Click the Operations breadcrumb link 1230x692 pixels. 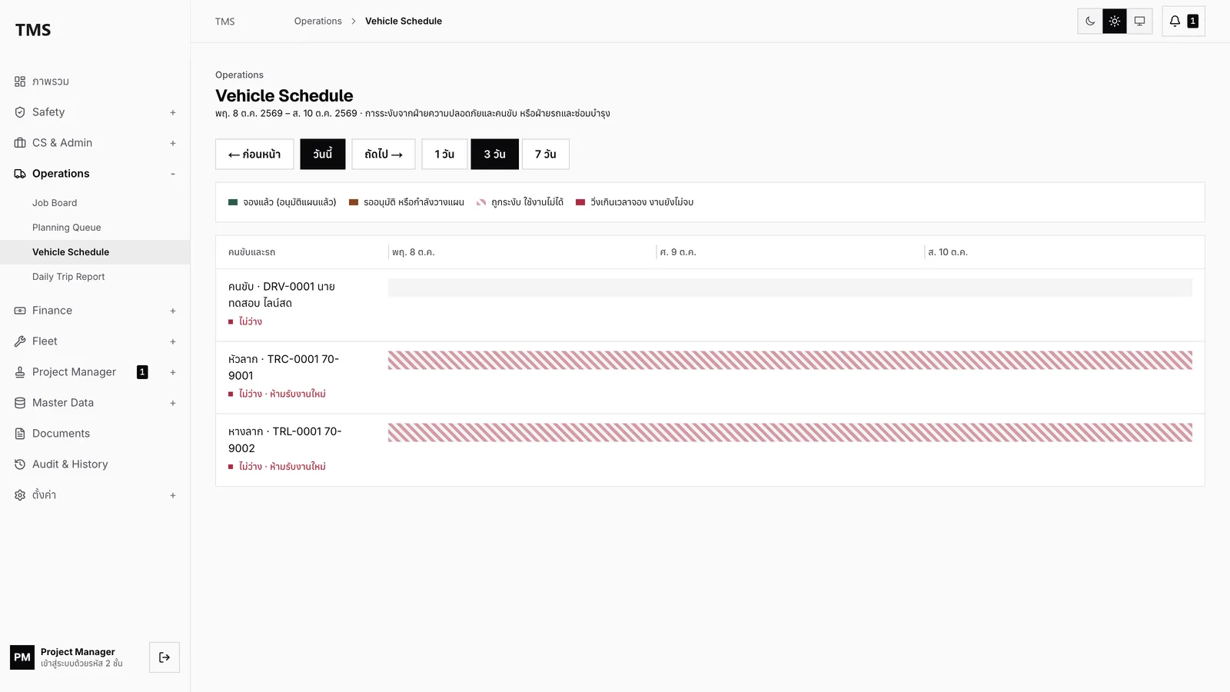click(x=317, y=22)
